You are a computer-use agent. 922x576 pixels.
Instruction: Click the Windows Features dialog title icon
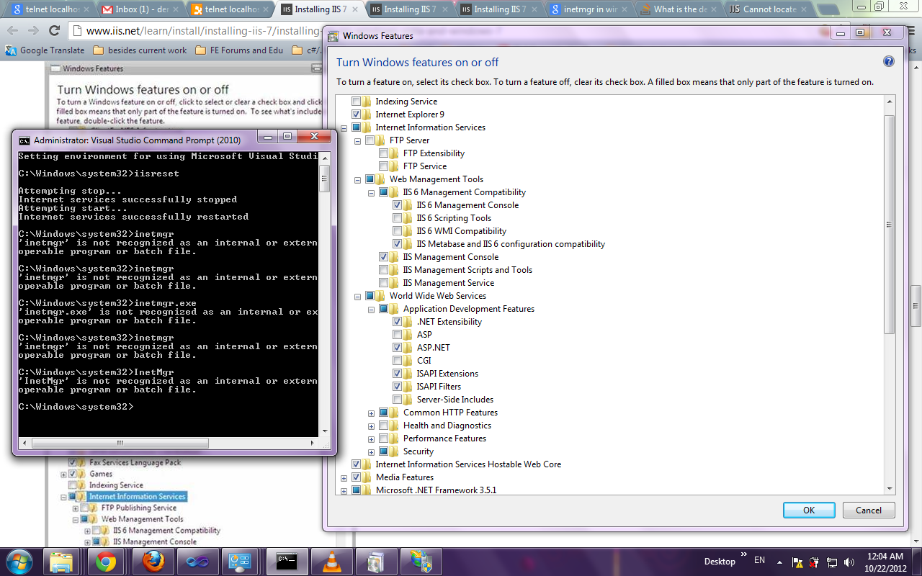334,36
